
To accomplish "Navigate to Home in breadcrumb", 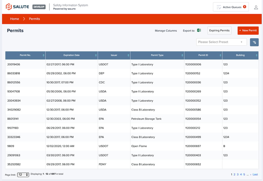I will tap(15, 19).
